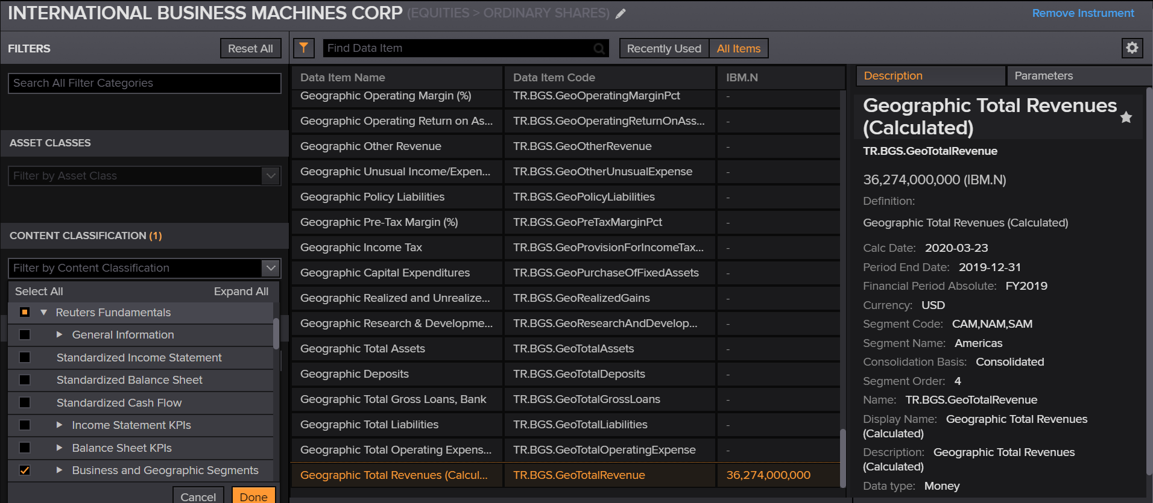Check Standardized Cash Flow checkbox

point(25,402)
